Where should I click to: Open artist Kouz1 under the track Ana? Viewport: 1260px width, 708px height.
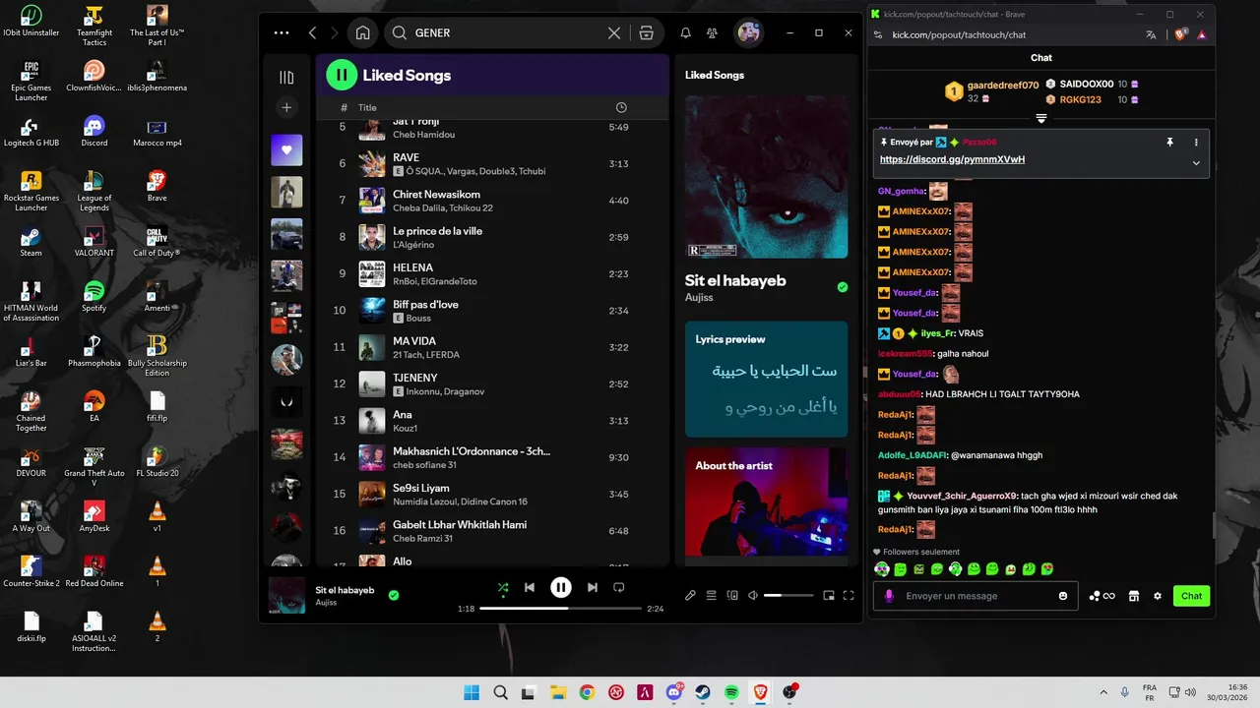405,429
